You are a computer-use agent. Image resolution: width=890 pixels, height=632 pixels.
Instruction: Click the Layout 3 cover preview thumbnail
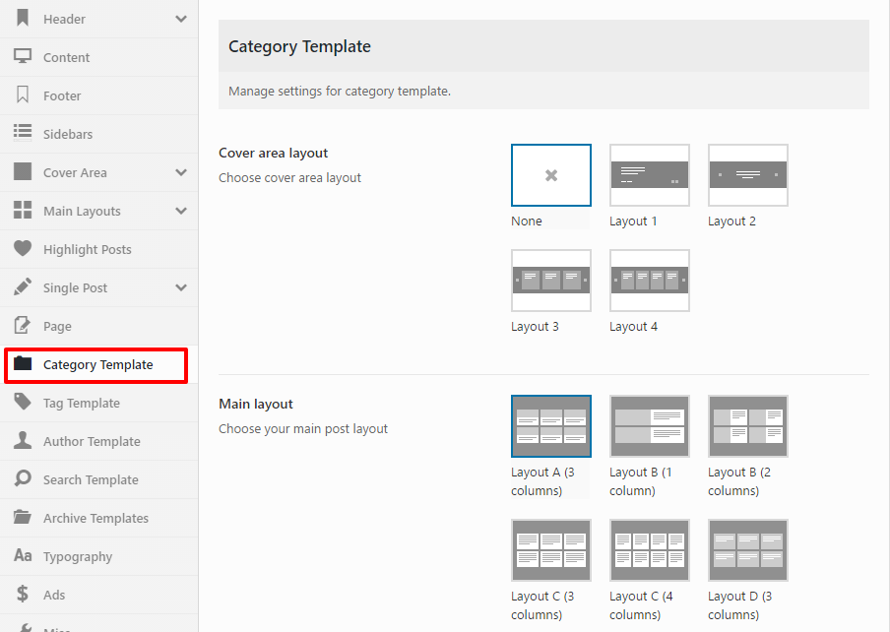click(x=550, y=280)
